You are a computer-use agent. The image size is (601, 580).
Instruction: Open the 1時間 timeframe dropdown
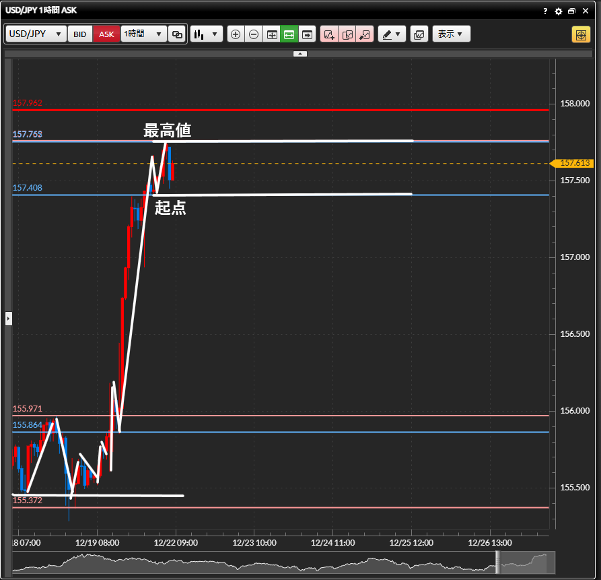[143, 34]
